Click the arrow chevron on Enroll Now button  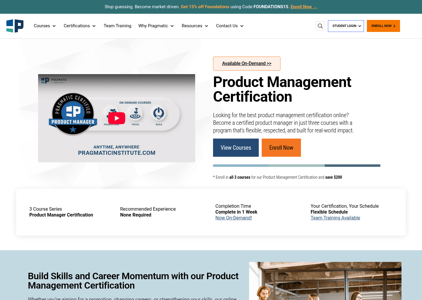pos(395,26)
